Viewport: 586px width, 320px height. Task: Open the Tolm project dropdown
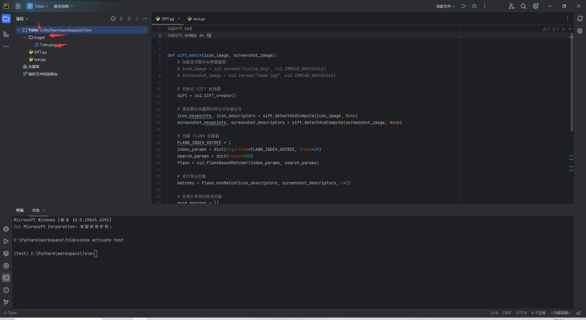39,6
